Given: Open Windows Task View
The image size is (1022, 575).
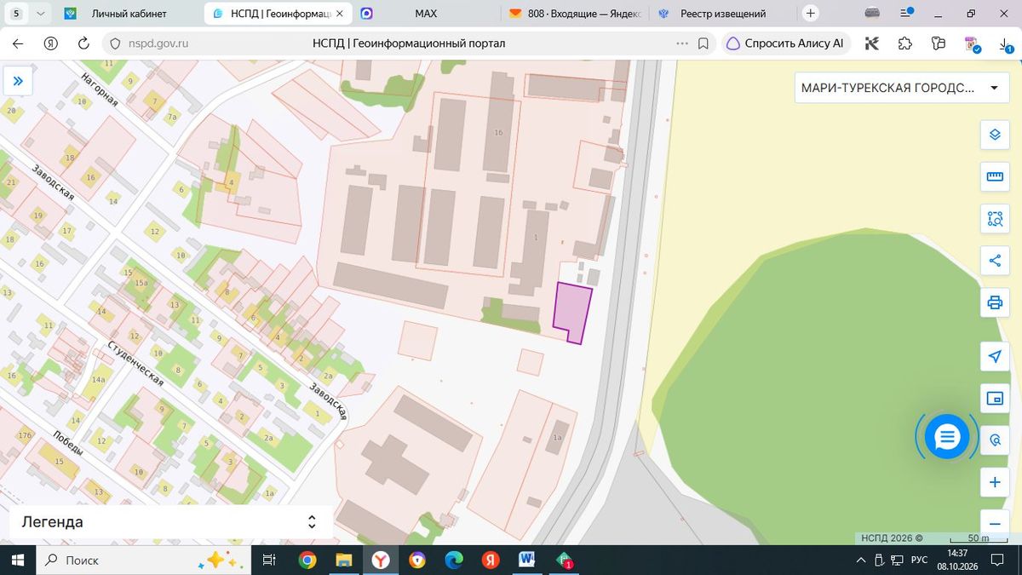Looking at the screenshot, I should [268, 560].
